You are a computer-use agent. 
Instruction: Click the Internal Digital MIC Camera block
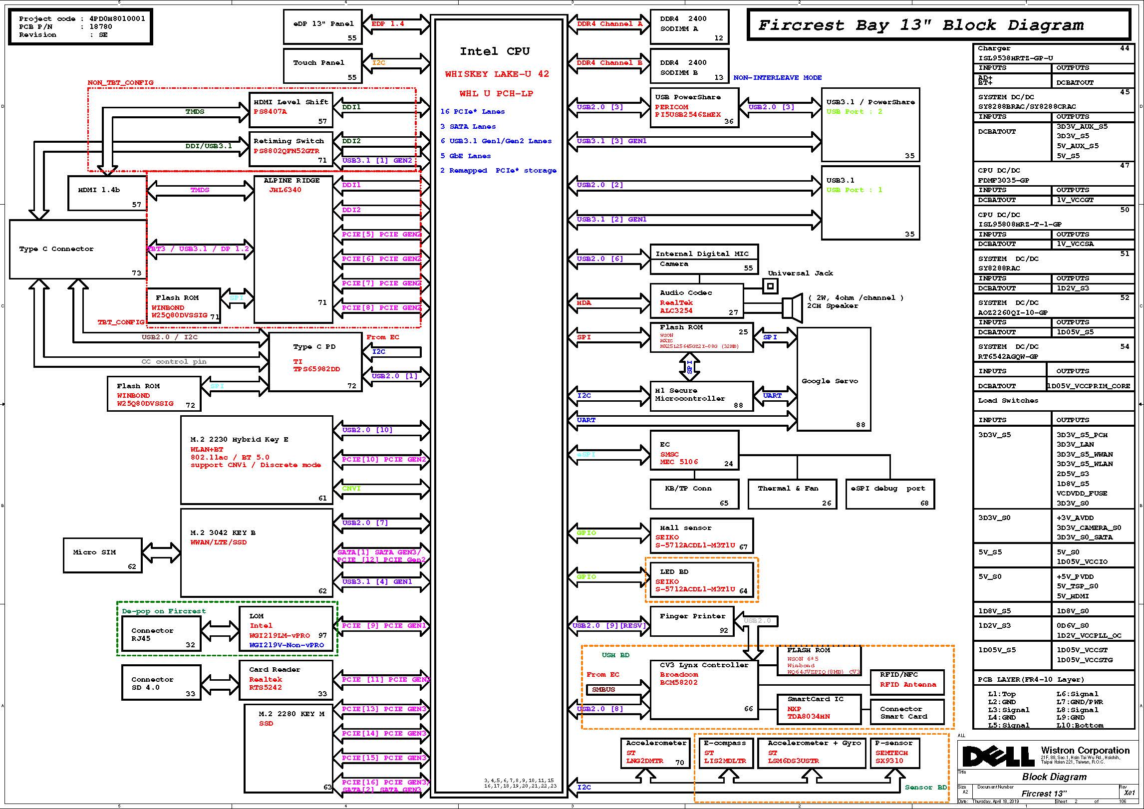coord(704,260)
